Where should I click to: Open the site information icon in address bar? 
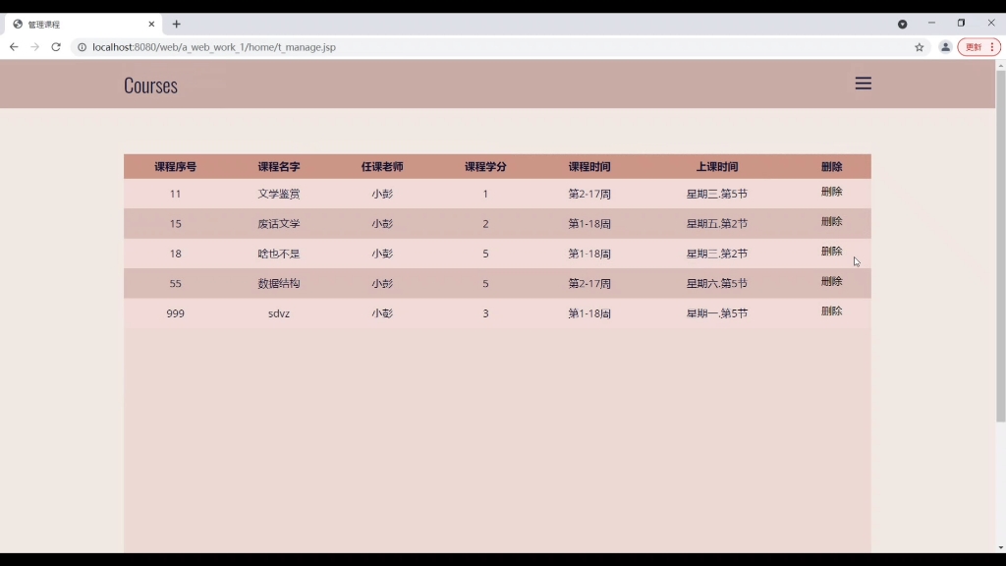click(x=83, y=46)
